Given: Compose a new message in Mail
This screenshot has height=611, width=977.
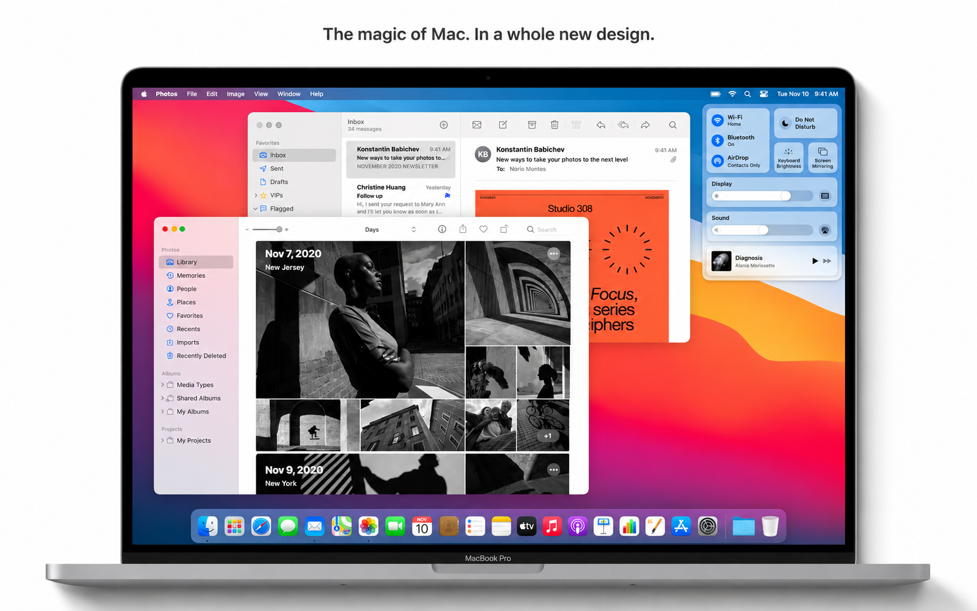Looking at the screenshot, I should [x=503, y=125].
